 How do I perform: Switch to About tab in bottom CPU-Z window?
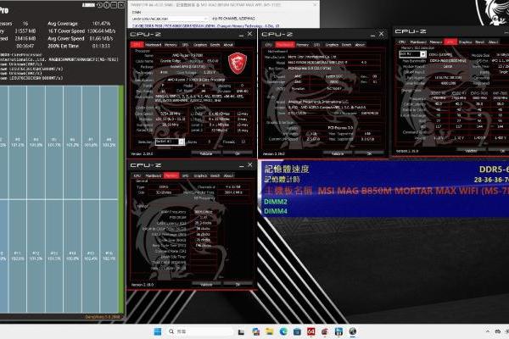(228, 175)
